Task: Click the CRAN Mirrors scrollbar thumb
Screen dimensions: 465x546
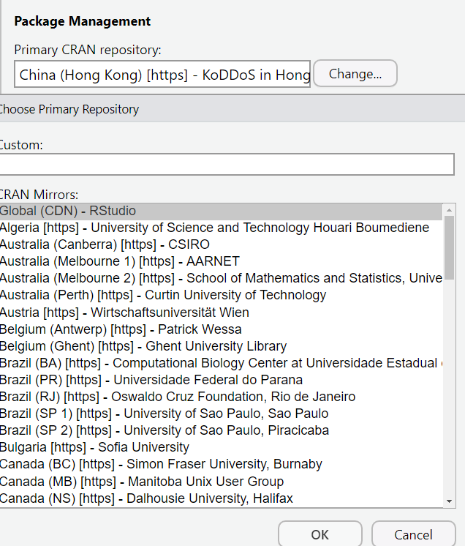Action: pos(450,247)
